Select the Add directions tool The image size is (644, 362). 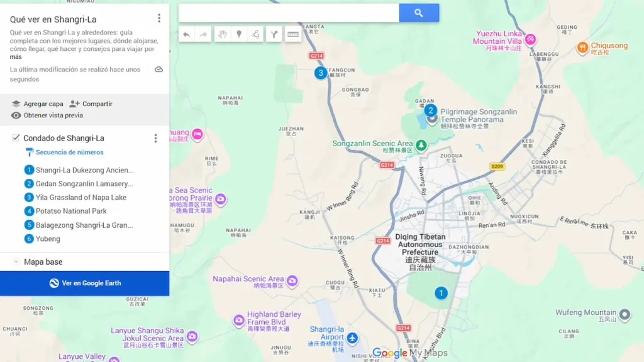(274, 35)
